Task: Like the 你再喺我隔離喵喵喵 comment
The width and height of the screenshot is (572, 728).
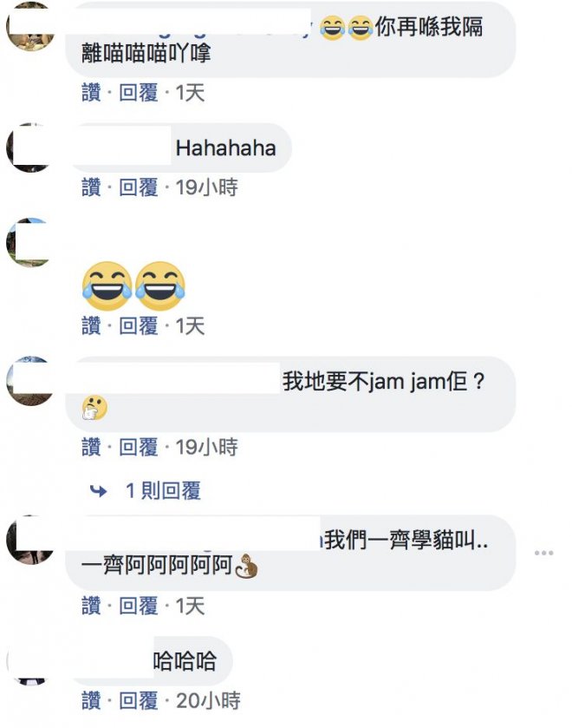Action: tap(91, 93)
